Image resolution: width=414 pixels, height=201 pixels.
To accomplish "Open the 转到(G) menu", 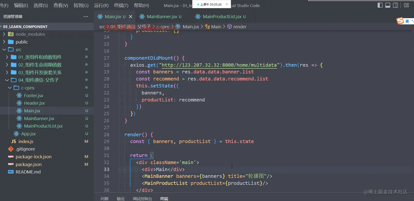I will coord(81,5).
